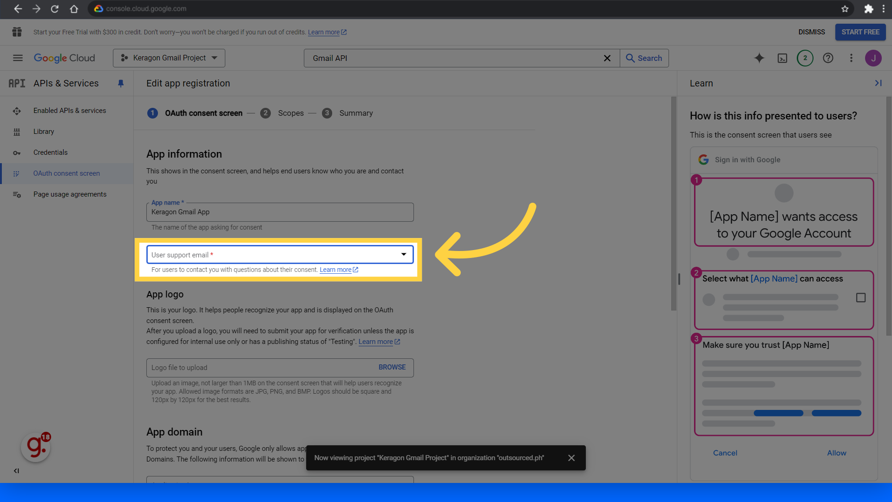Open the free trial gift icon

17,32
